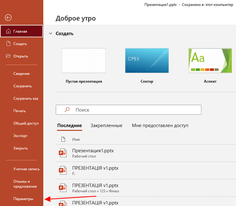Click the file icon in the Имя column header
The width and height of the screenshot is (236, 206).
63,139
